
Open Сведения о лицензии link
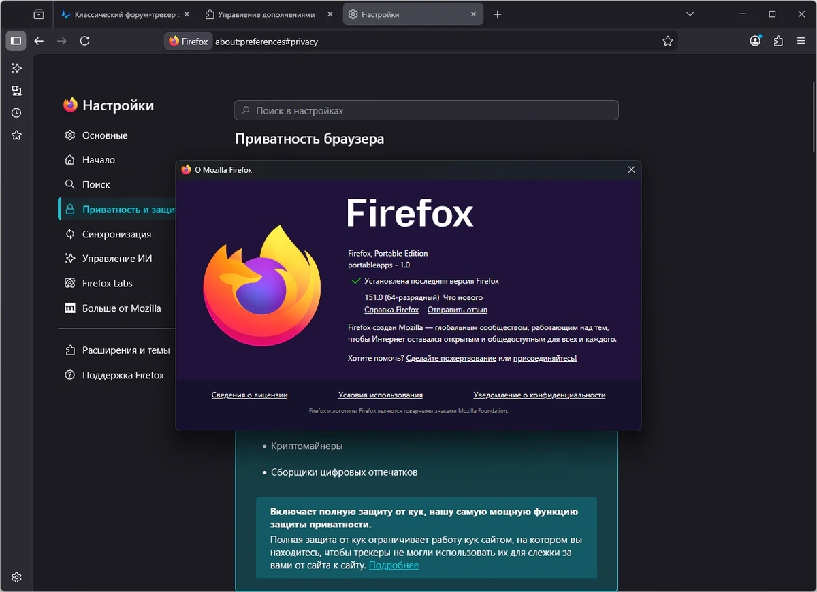coord(249,395)
